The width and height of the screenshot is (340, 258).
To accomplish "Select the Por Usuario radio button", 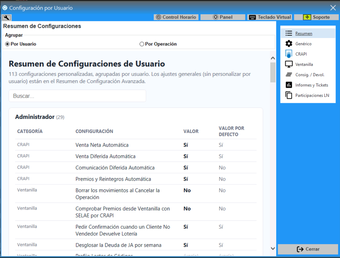I will tap(7, 44).
